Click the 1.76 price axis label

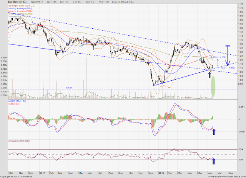241,4
